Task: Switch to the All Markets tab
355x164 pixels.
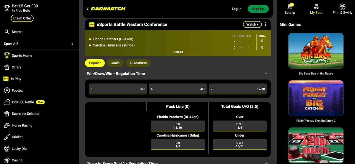Action: pos(138,63)
